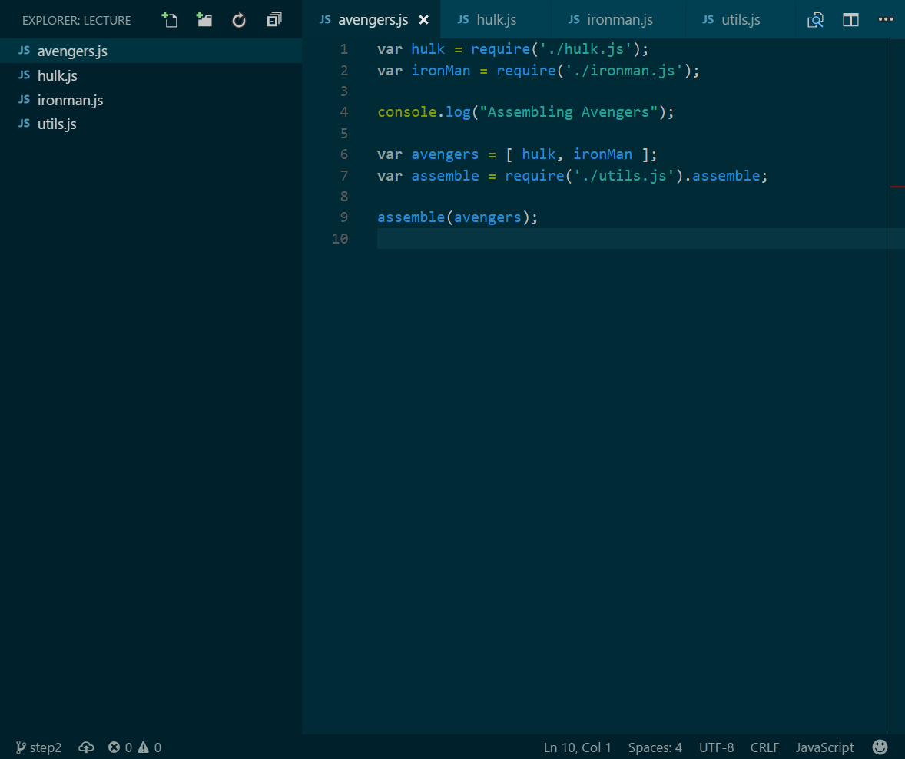
Task: Click the feedback smiley icon
Action: (880, 747)
